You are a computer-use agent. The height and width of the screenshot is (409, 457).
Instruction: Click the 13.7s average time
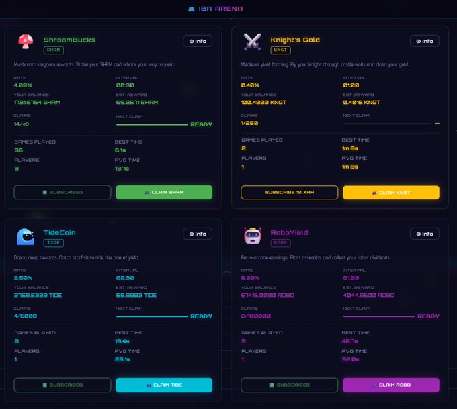pyautogui.click(x=122, y=169)
